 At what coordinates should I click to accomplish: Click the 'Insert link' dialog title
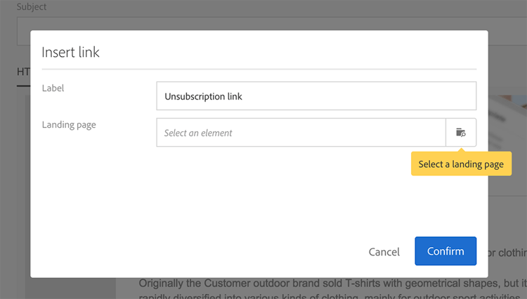click(70, 53)
